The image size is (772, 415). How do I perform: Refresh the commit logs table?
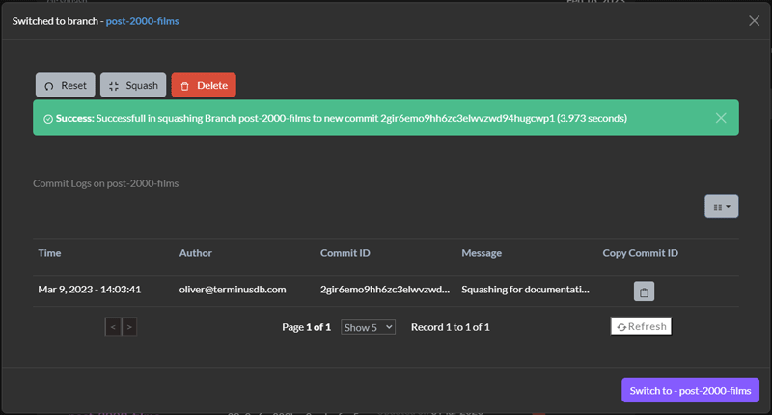(x=641, y=326)
